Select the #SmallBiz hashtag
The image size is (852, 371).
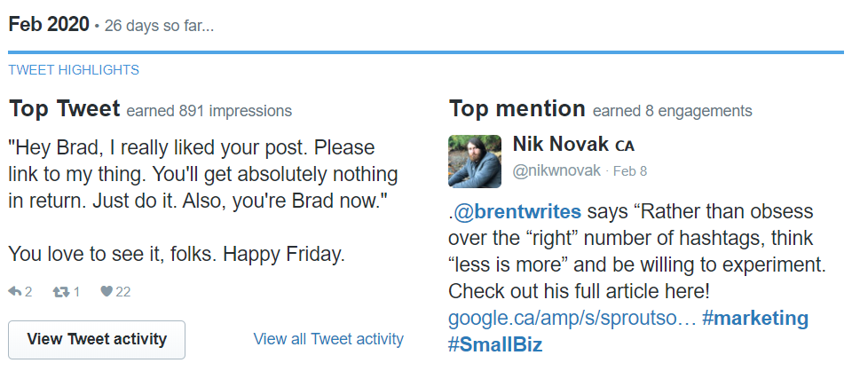(495, 344)
